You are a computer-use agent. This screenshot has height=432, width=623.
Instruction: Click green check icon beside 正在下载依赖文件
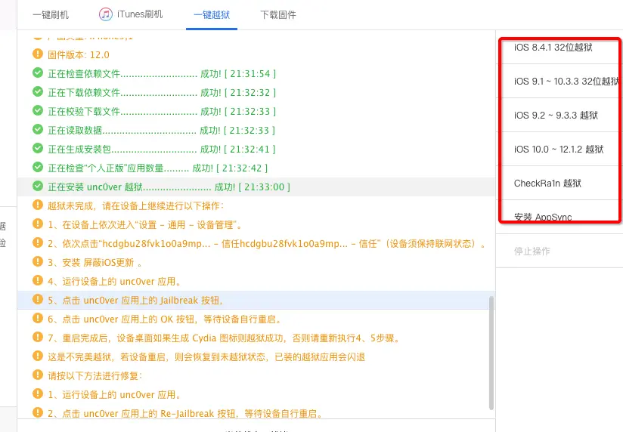pyautogui.click(x=38, y=91)
